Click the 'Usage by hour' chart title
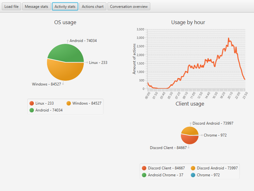 [188, 22]
